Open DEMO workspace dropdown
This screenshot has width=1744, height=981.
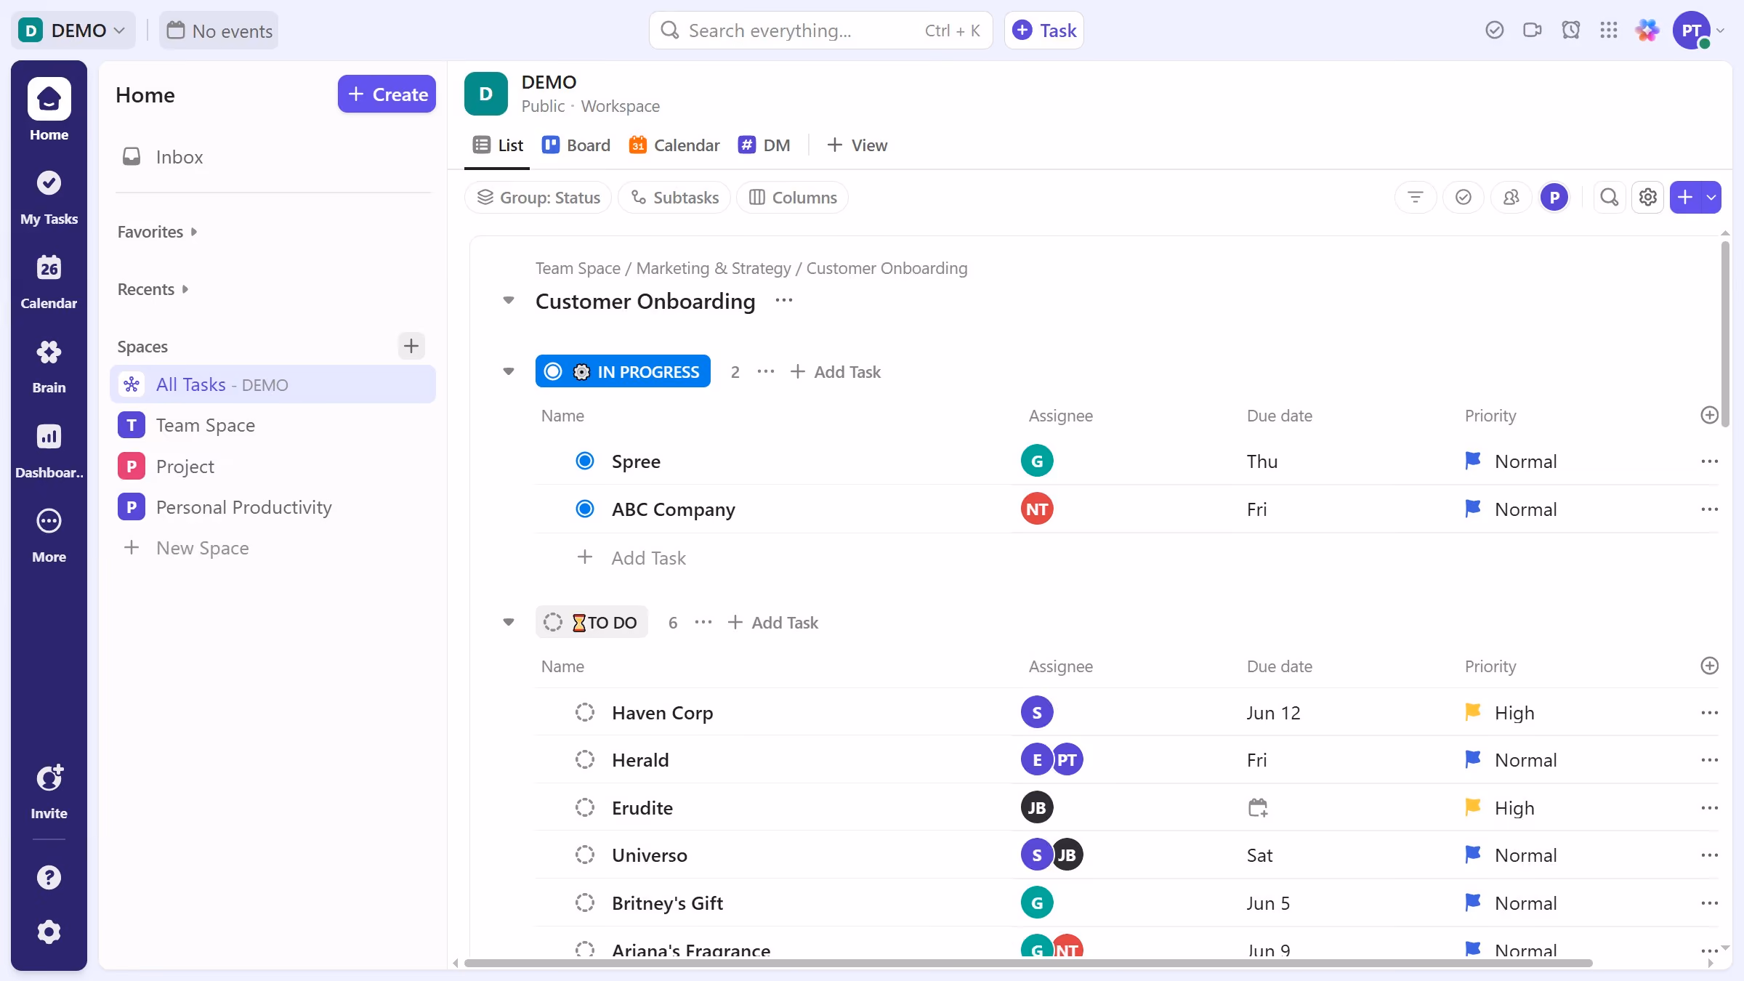coord(73,31)
